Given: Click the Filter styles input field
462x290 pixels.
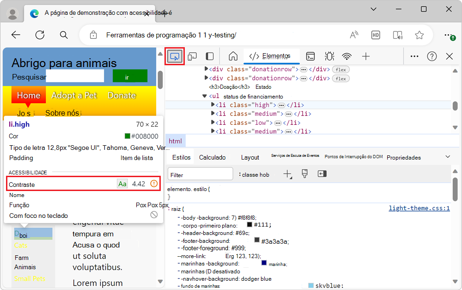Looking at the screenshot, I should pos(201,174).
